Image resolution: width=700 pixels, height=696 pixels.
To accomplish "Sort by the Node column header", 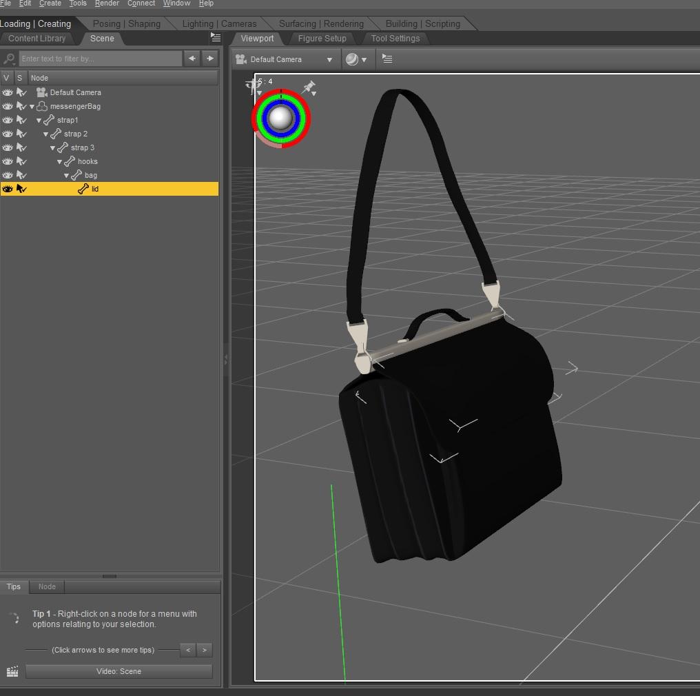I will point(123,78).
